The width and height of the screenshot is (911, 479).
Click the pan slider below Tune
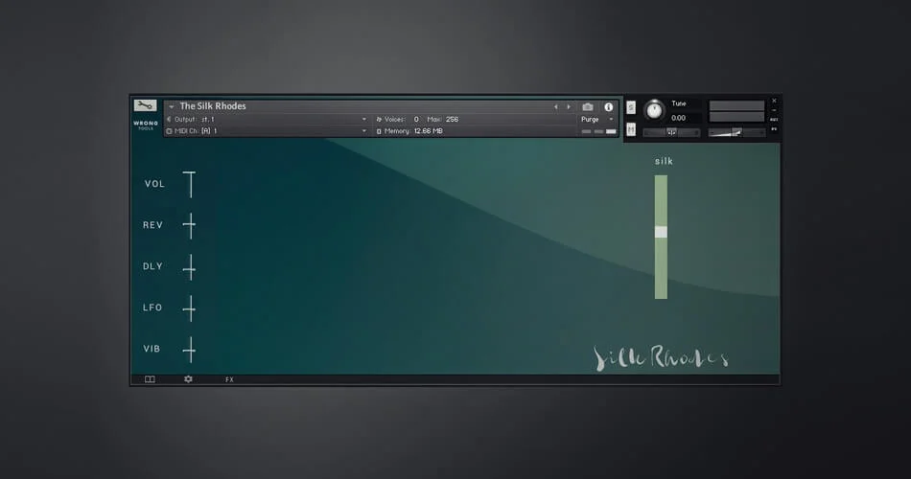(671, 133)
